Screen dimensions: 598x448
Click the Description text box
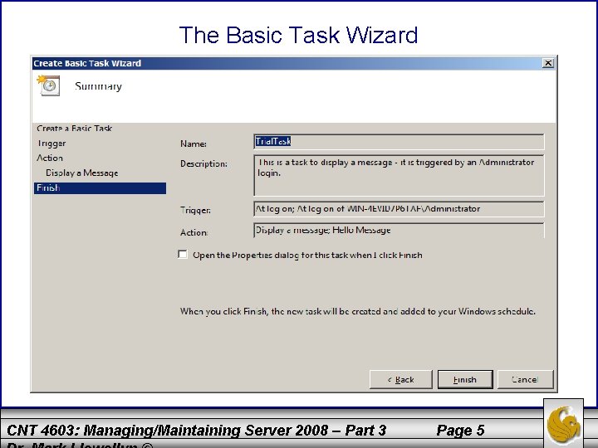399,175
